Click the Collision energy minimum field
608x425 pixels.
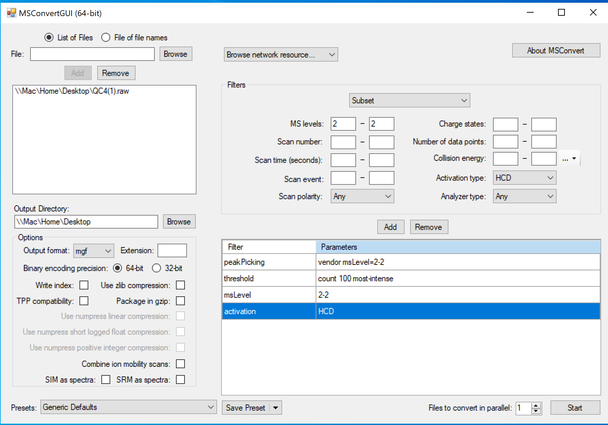click(x=506, y=159)
